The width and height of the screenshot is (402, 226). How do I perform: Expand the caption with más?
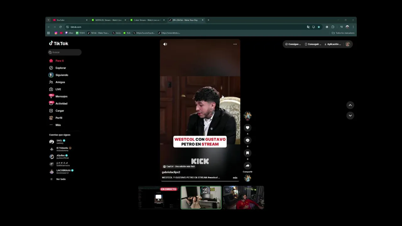click(235, 178)
